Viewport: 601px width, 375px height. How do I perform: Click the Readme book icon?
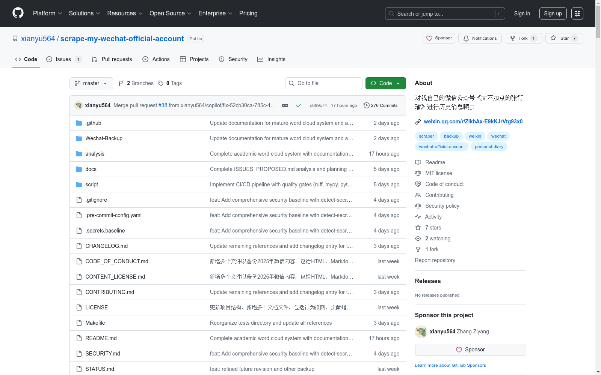coord(418,162)
